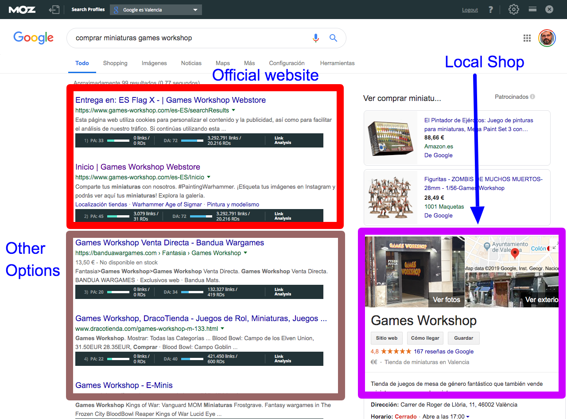Image resolution: width=567 pixels, height=419 pixels.
Task: Switch to the Maps tab
Action: pyautogui.click(x=223, y=63)
